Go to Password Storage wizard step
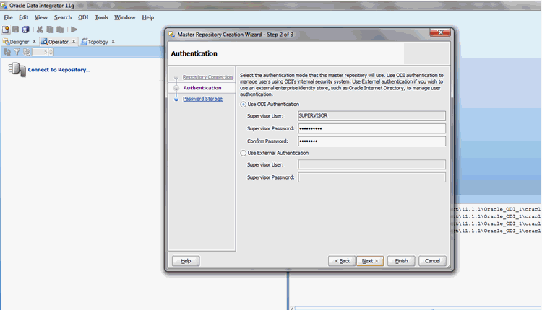The image size is (542, 310). pyautogui.click(x=202, y=99)
